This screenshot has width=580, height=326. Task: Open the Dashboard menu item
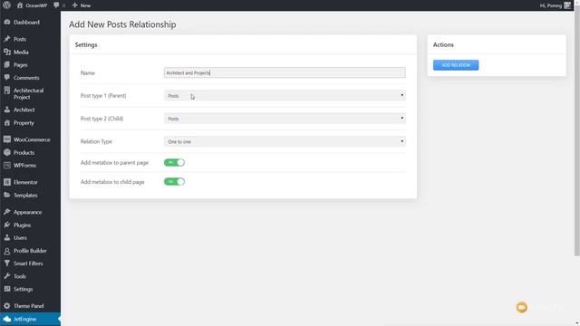pos(26,22)
